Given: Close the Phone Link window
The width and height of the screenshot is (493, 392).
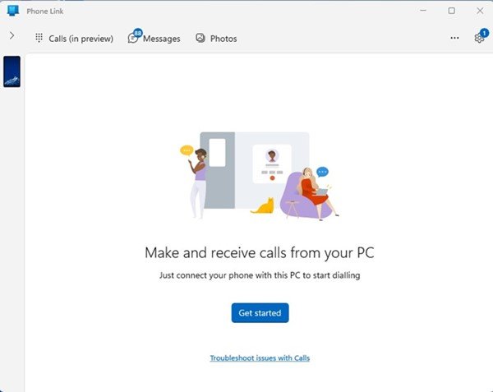Looking at the screenshot, I should tap(480, 11).
